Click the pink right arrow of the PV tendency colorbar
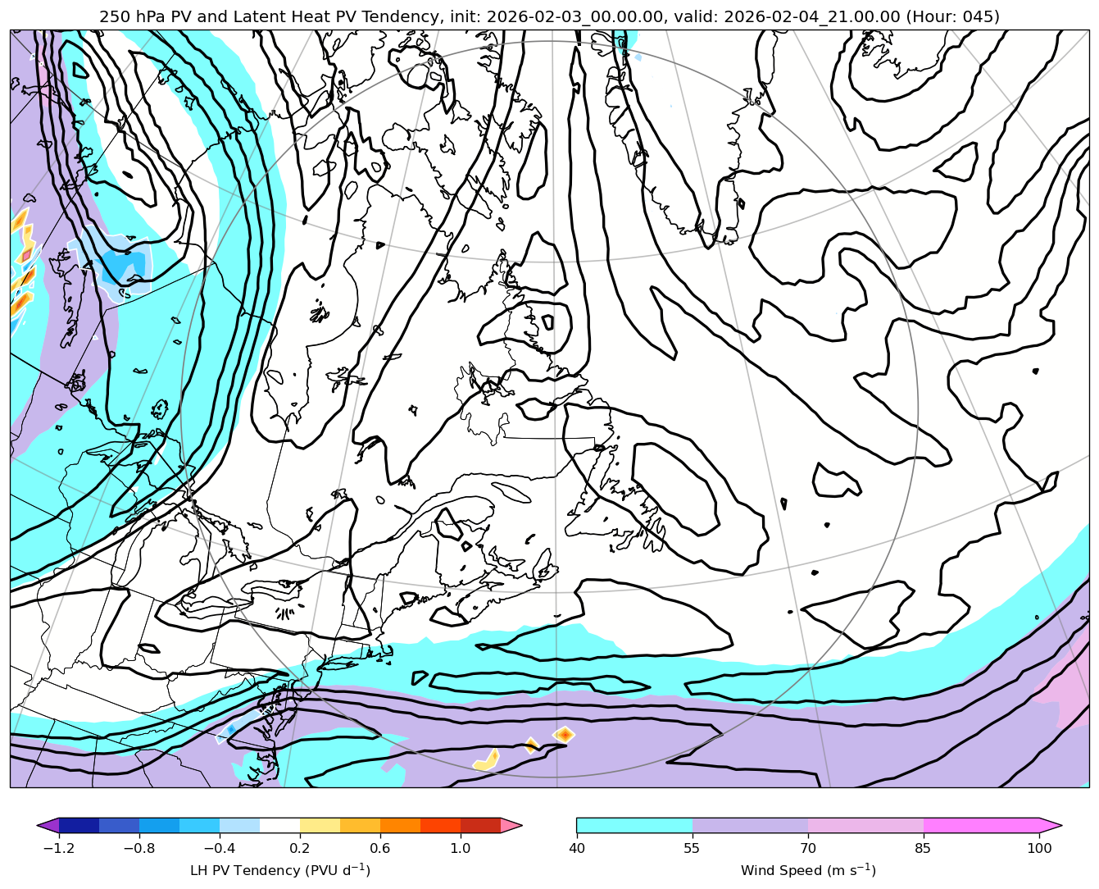The height and width of the screenshot is (889, 1099). (511, 825)
